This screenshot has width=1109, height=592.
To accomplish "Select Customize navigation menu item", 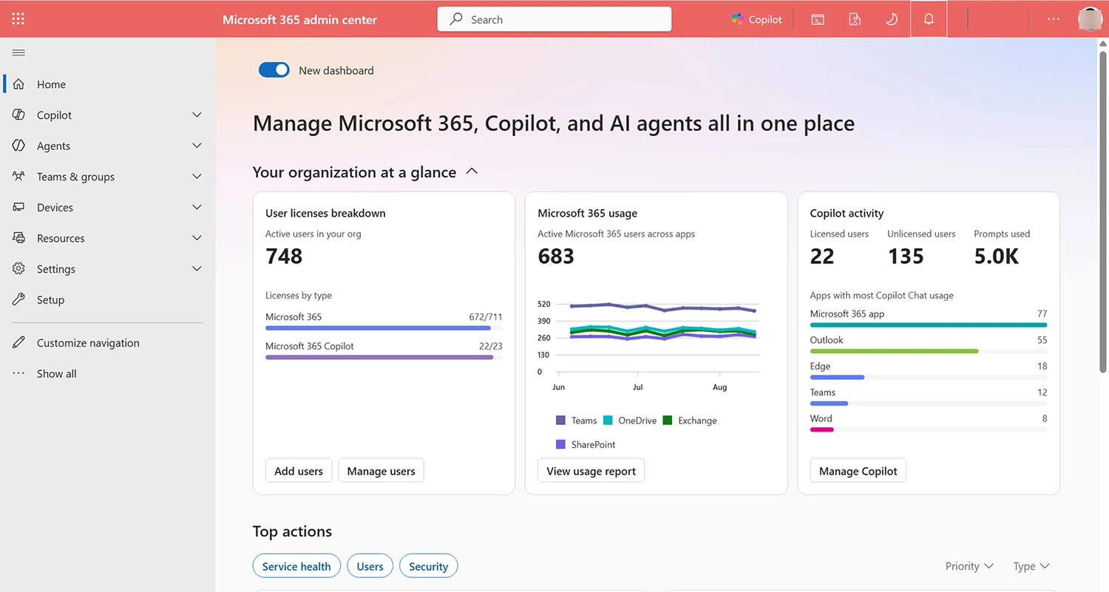I will tap(88, 343).
